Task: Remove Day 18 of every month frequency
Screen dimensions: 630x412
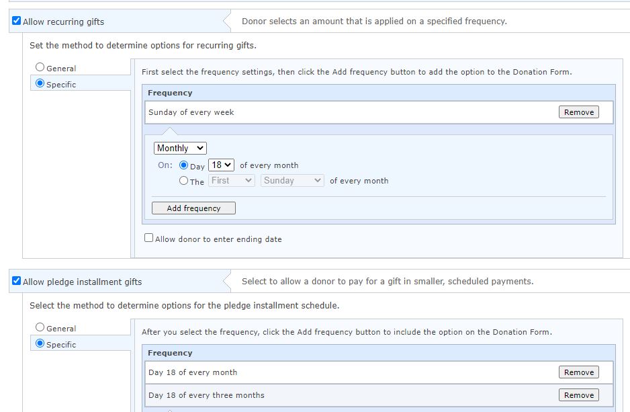Action: [578, 372]
